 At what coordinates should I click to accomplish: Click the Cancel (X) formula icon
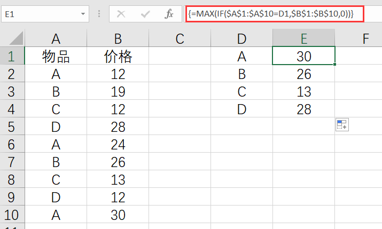tap(121, 14)
